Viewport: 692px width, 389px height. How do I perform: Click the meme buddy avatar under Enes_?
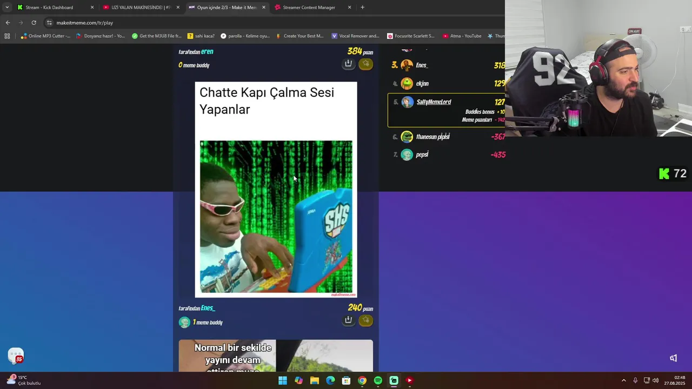click(x=184, y=323)
